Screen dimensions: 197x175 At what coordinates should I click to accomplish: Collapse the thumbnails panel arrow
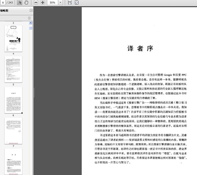(x=31, y=10)
